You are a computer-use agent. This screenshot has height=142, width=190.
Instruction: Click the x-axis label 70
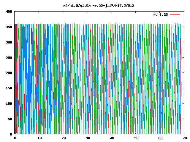pyautogui.click(x=185, y=138)
